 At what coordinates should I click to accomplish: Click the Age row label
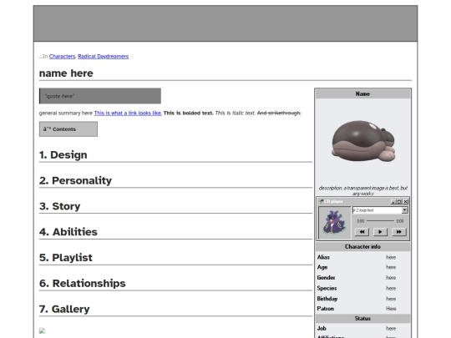click(x=322, y=267)
